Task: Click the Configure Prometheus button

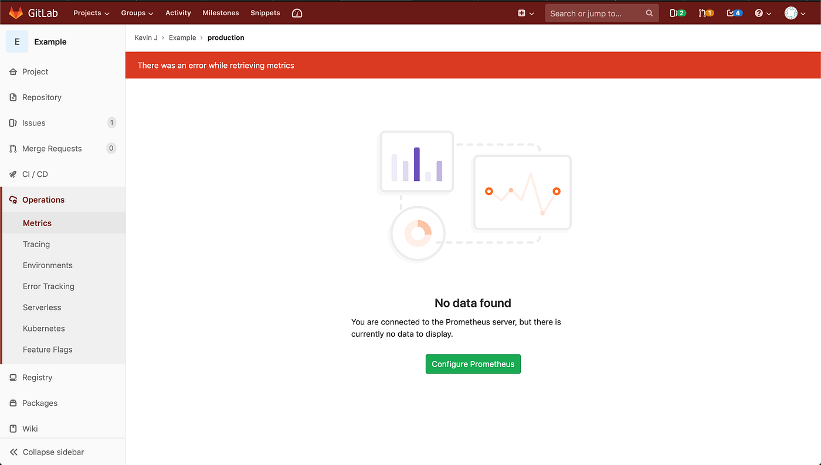Action: pyautogui.click(x=473, y=364)
